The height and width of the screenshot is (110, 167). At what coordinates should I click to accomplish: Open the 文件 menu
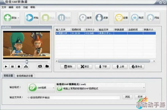point(4,7)
